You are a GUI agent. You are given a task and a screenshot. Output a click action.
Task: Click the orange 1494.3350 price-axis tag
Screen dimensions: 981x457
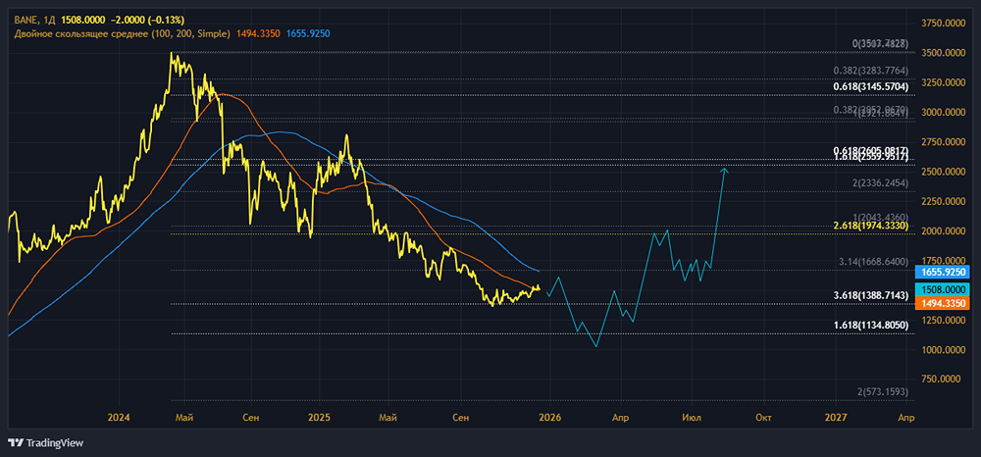point(942,303)
